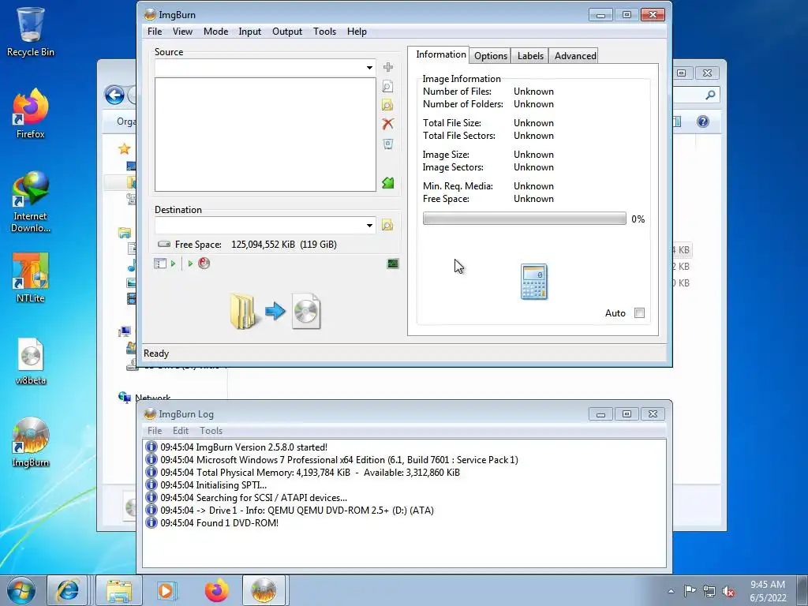Screen dimensions: 808x606
Task: Click the green folder icon below the source list
Action: 388,183
